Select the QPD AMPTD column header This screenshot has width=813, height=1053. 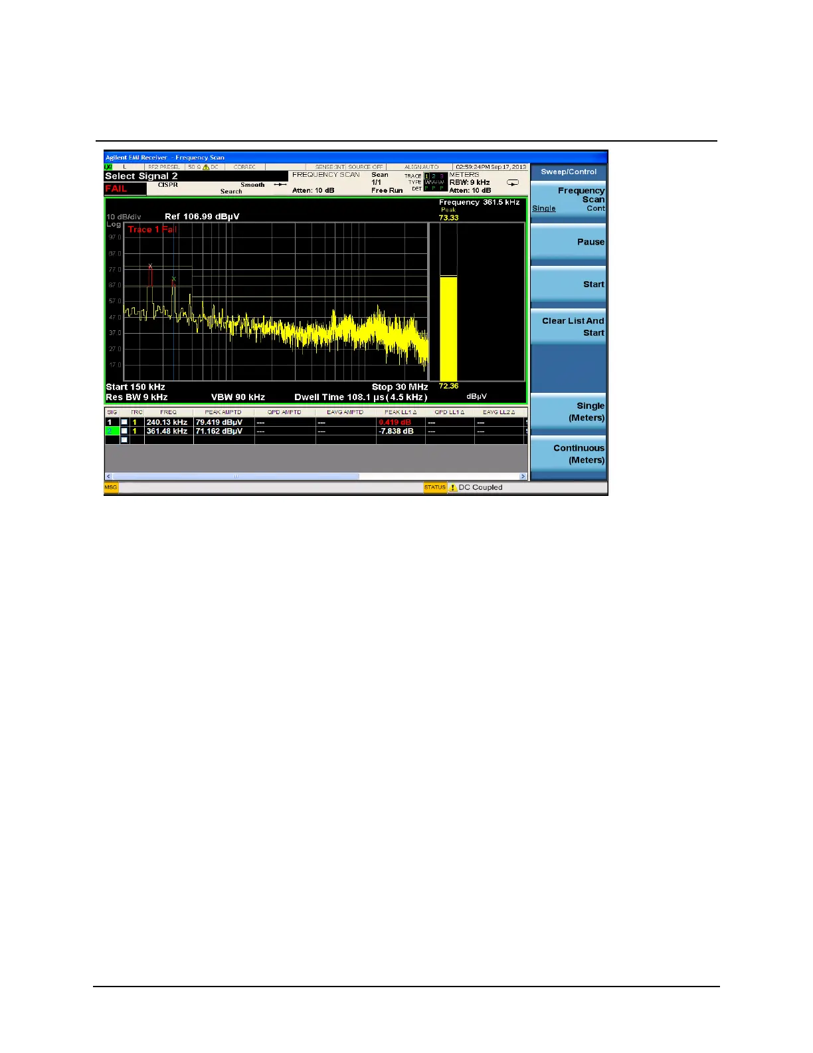[x=284, y=412]
